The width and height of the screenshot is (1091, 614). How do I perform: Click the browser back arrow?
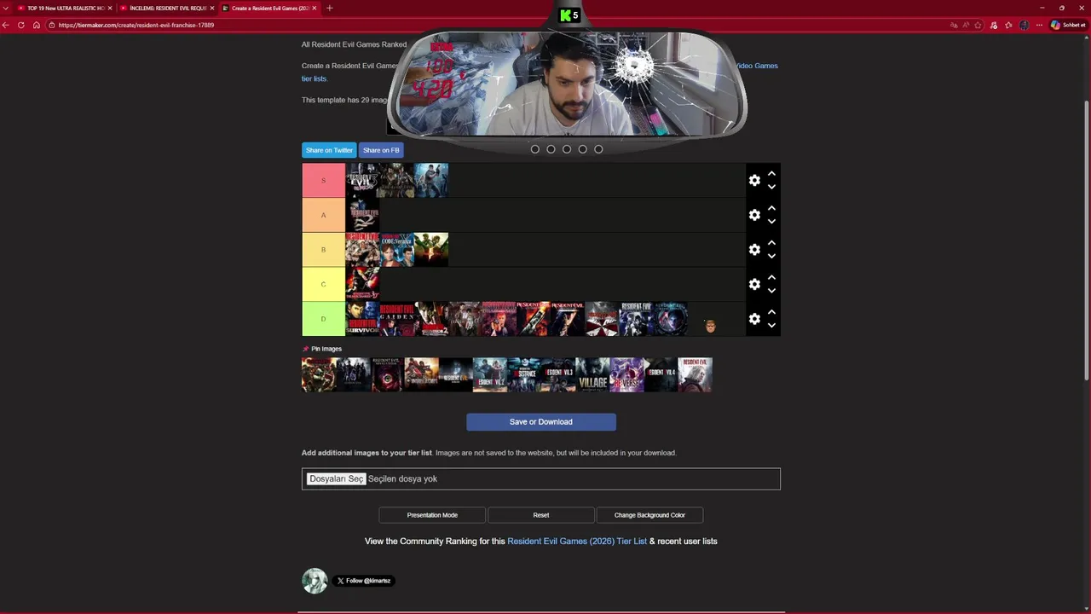pyautogui.click(x=6, y=25)
